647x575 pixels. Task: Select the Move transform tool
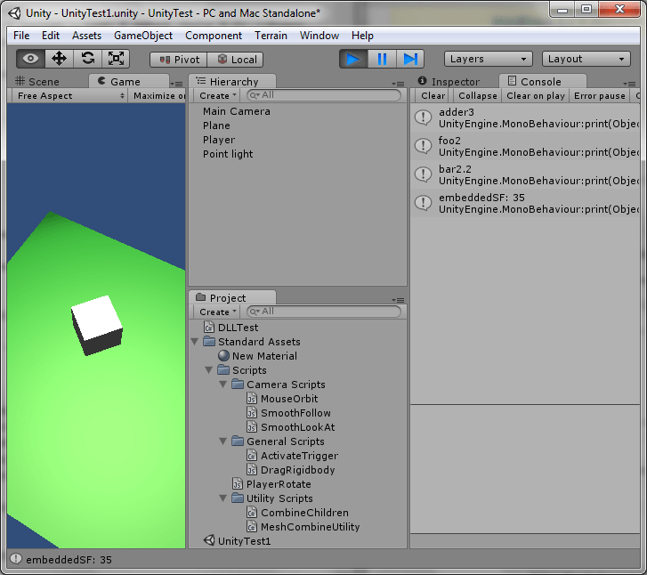(x=59, y=59)
